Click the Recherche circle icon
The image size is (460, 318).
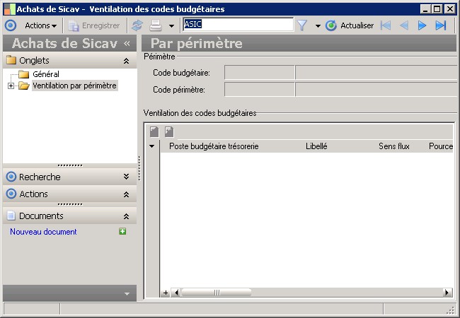pos(11,177)
